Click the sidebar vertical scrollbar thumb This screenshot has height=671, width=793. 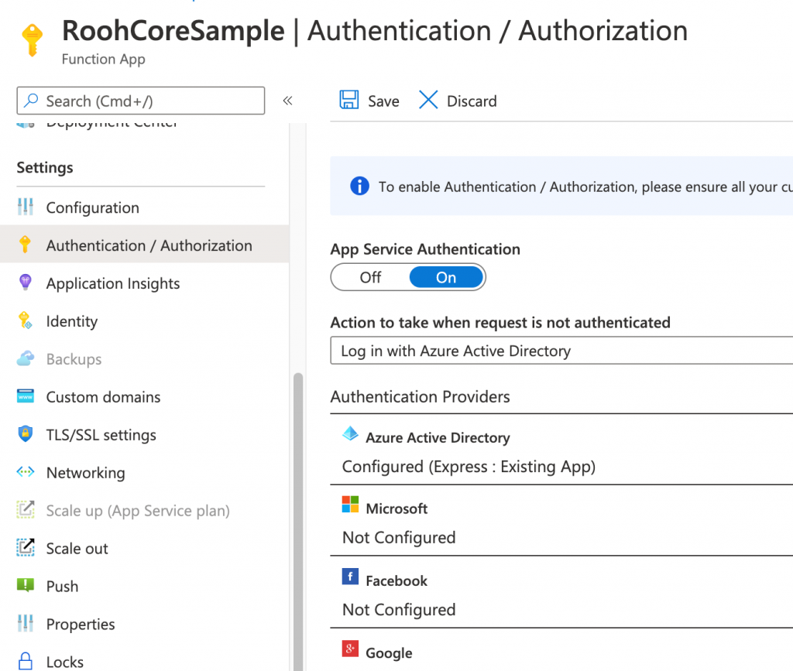tap(298, 522)
